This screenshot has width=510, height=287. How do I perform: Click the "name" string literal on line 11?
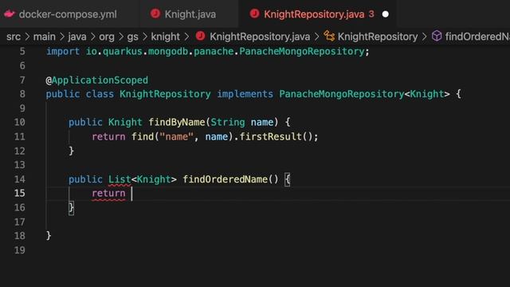pos(176,136)
